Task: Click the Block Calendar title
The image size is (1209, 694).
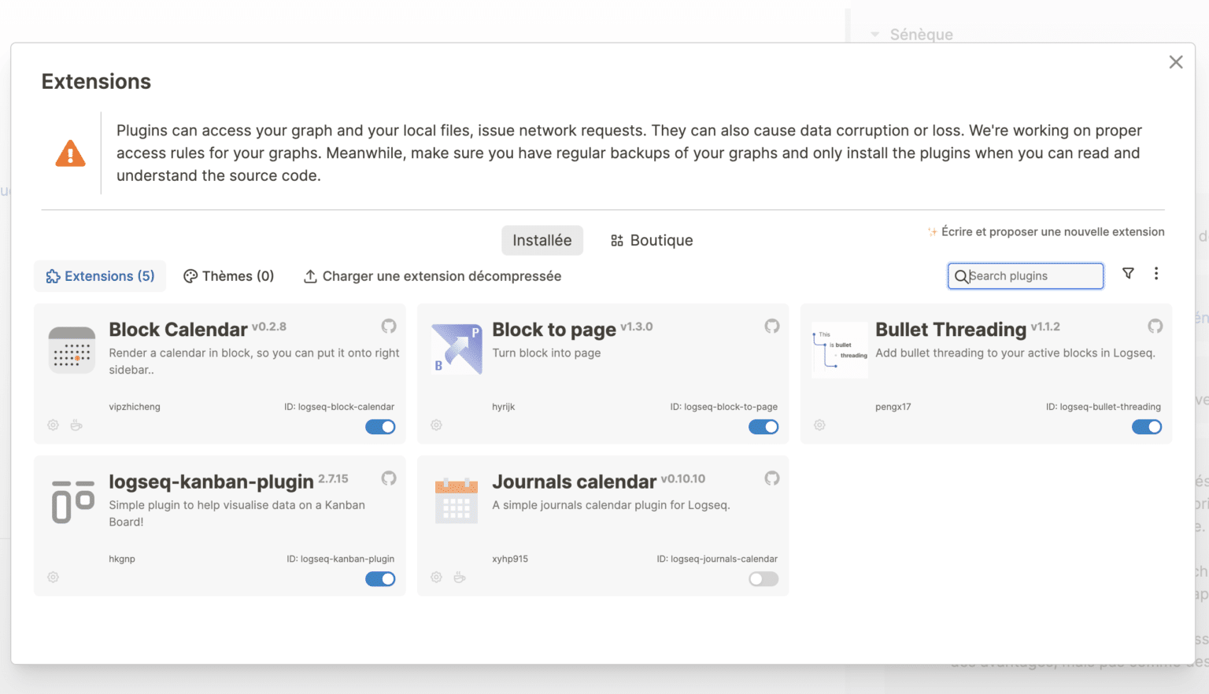Action: point(178,330)
